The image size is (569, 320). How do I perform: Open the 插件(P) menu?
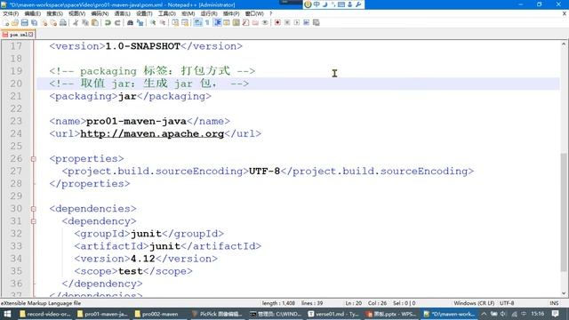(x=231, y=13)
